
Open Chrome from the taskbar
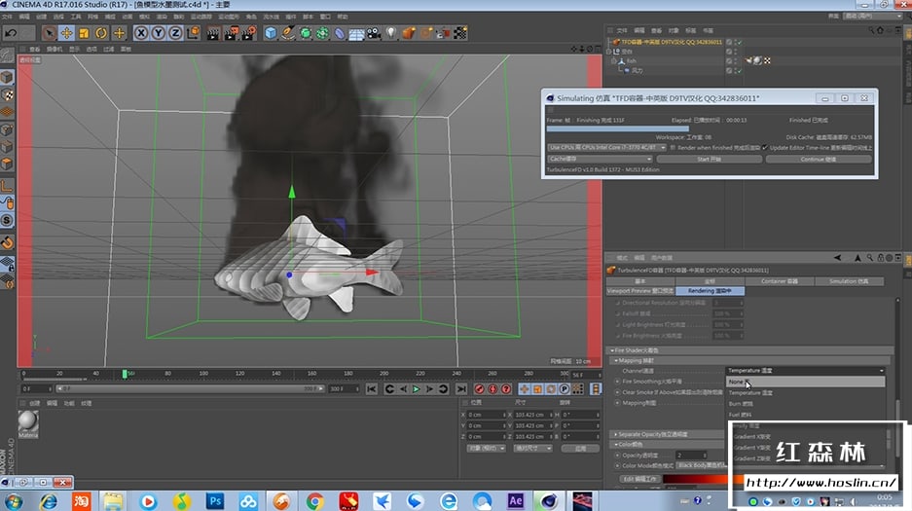click(x=314, y=500)
